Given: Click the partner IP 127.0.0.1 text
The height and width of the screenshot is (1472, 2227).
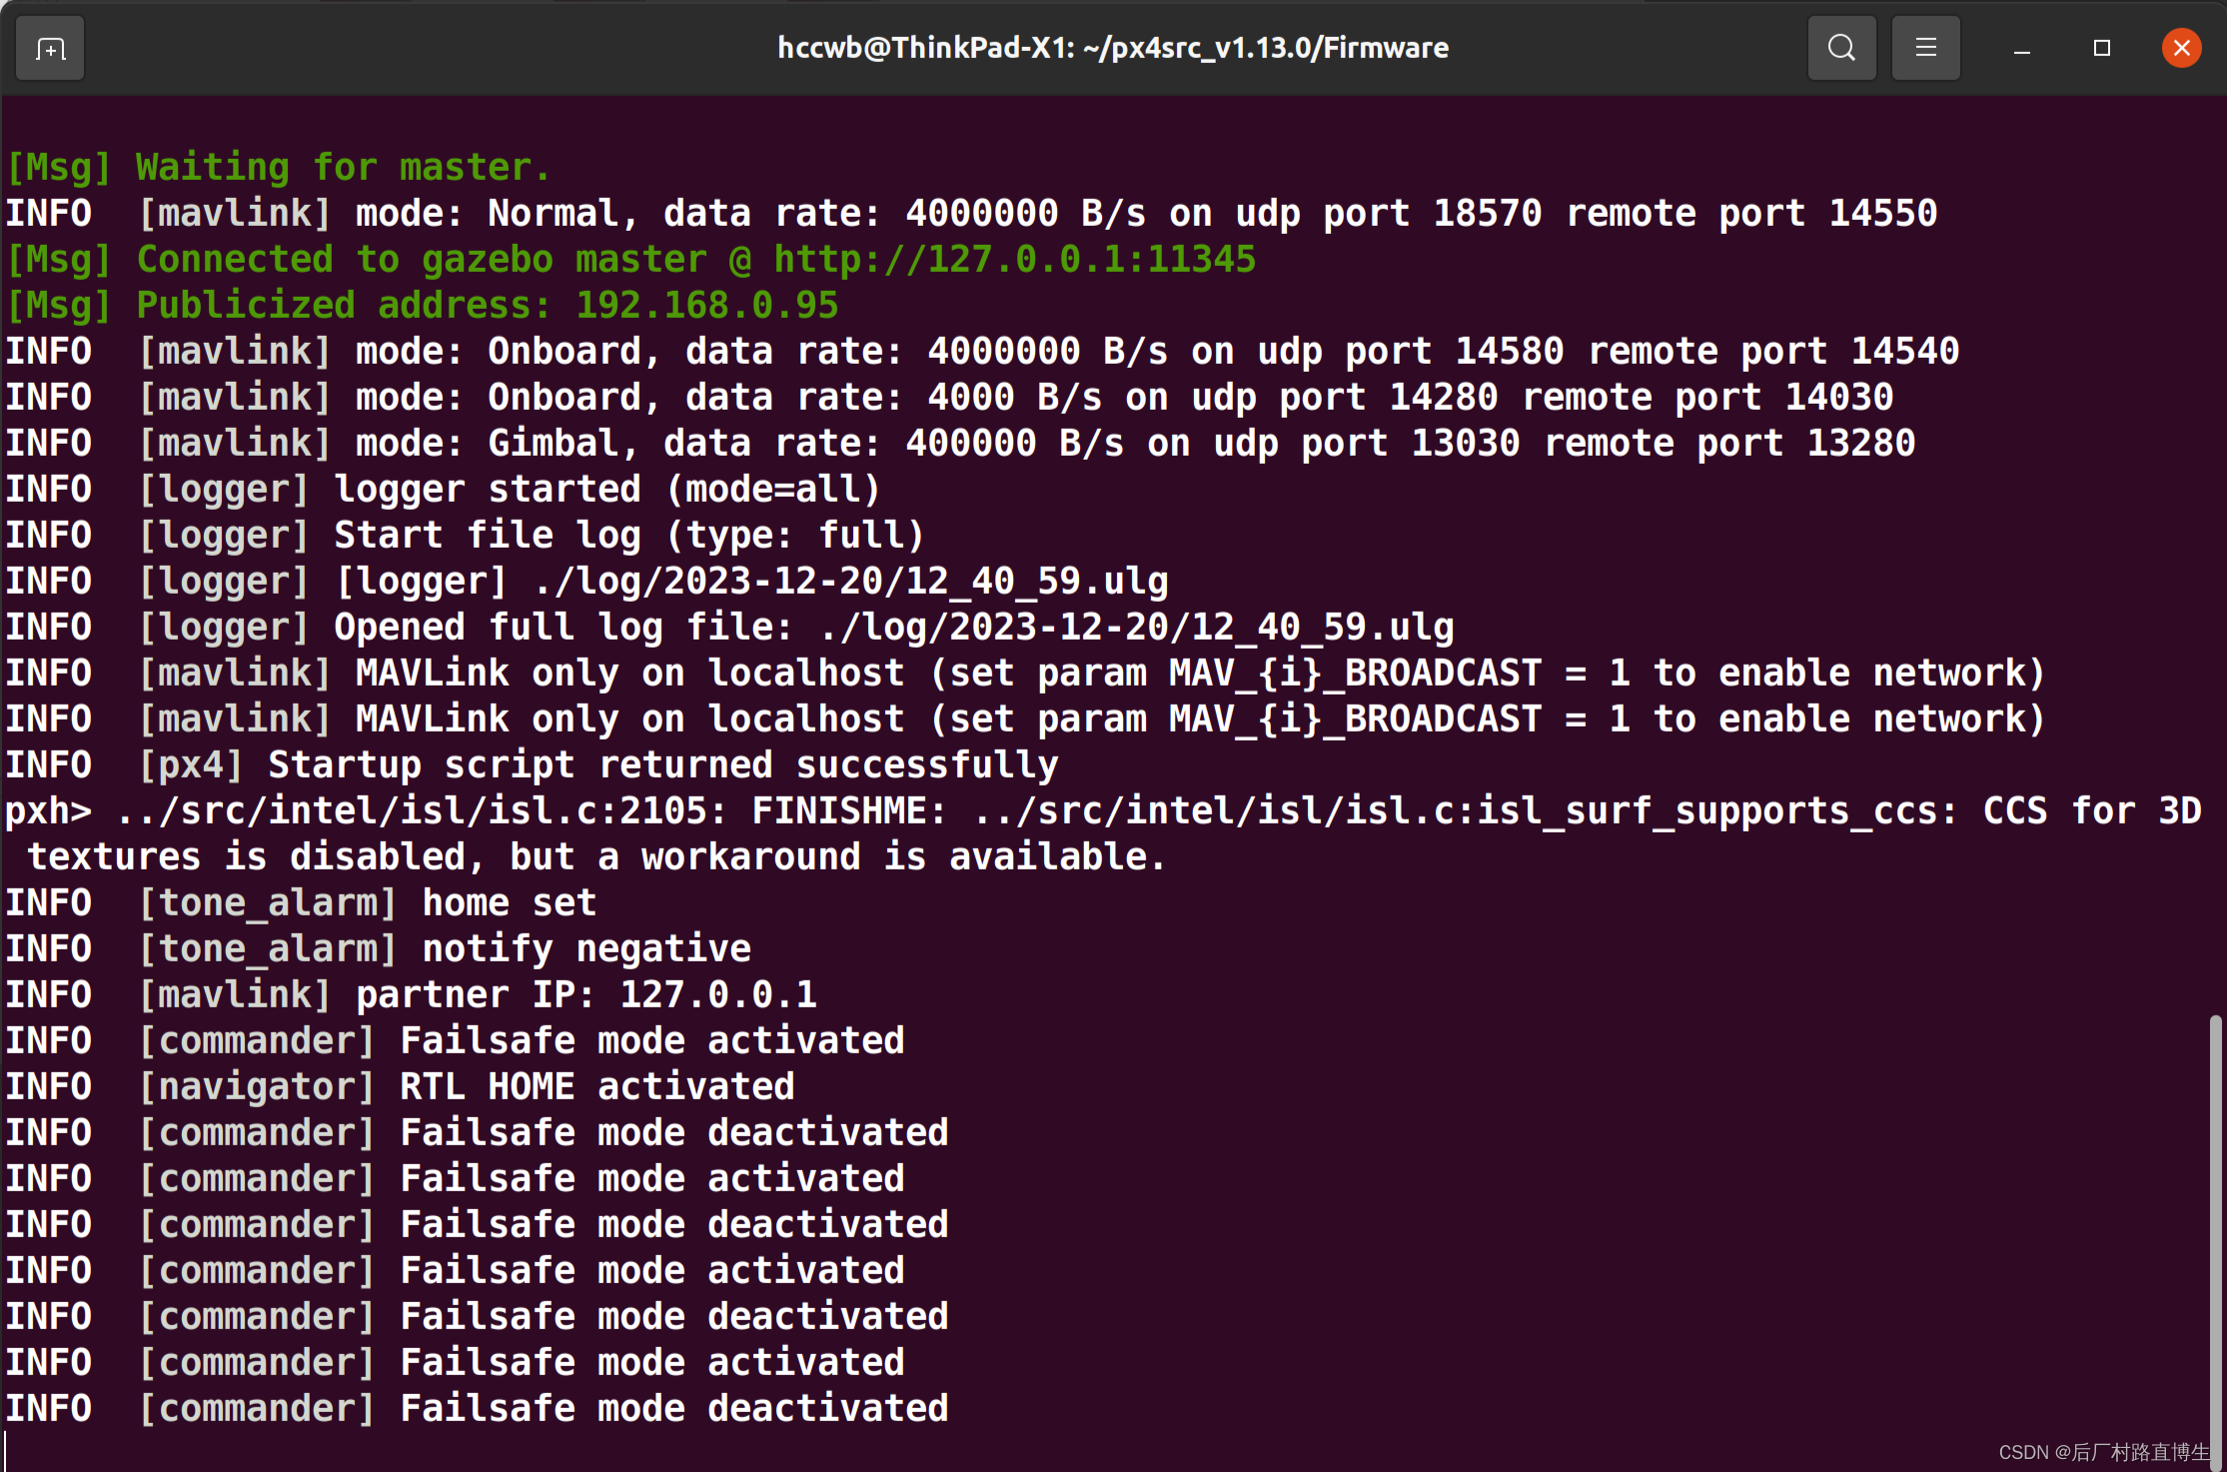Looking at the screenshot, I should click(717, 995).
